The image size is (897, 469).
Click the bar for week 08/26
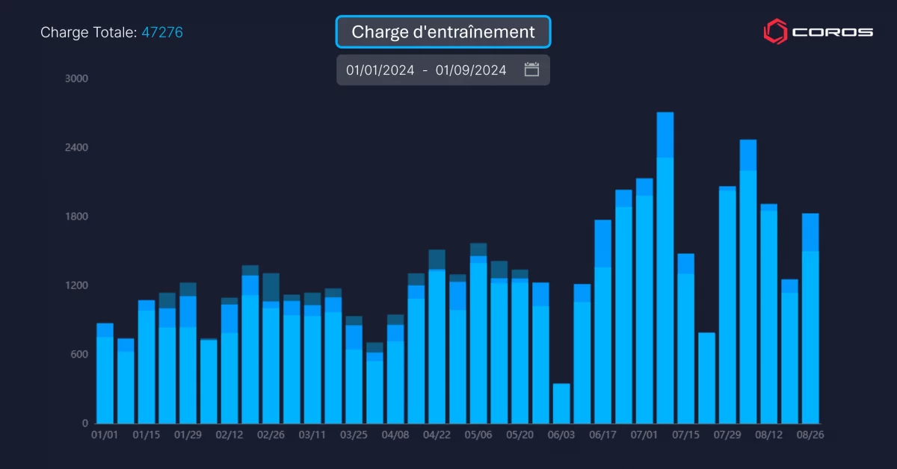coord(810,319)
